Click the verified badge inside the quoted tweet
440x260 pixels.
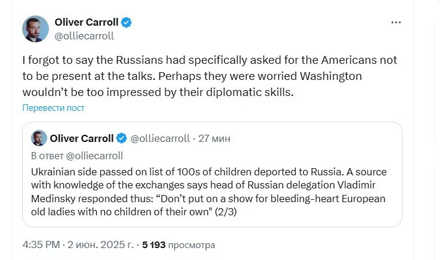click(x=121, y=138)
